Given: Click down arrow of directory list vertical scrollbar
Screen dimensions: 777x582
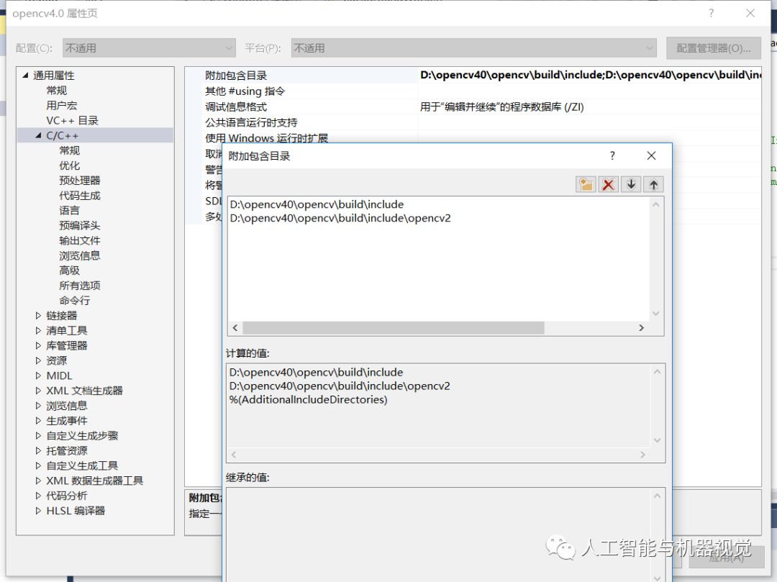Looking at the screenshot, I should [x=656, y=314].
